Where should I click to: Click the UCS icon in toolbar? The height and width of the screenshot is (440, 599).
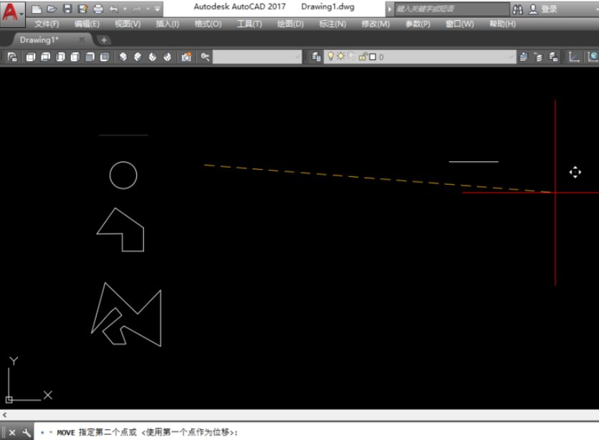(x=574, y=57)
